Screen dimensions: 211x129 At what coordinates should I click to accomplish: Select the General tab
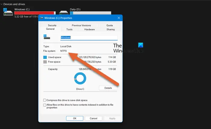[50, 29]
